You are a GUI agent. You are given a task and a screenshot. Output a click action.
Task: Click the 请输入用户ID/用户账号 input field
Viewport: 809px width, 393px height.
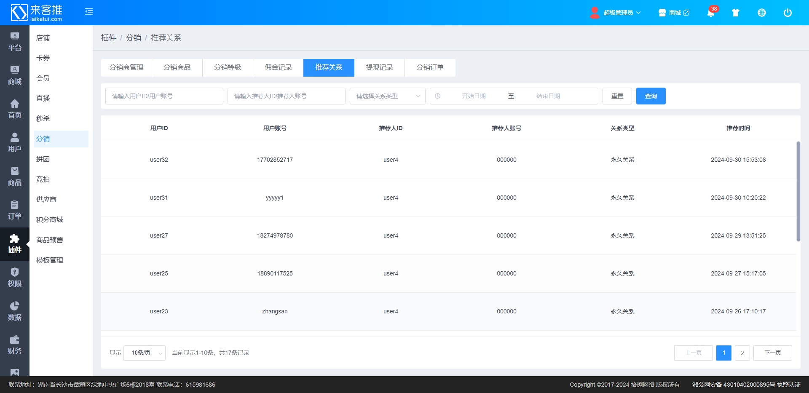(x=164, y=96)
